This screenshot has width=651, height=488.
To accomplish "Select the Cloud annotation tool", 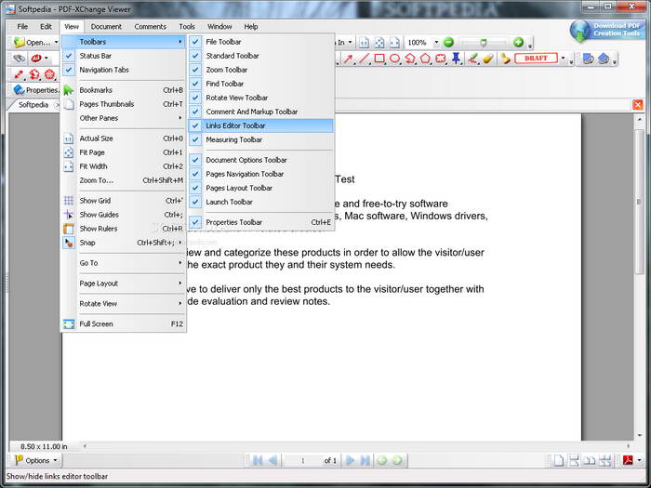I will [x=441, y=59].
